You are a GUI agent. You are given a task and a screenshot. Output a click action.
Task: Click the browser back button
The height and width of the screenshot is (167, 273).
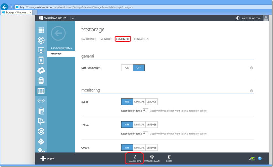tap(4, 7)
